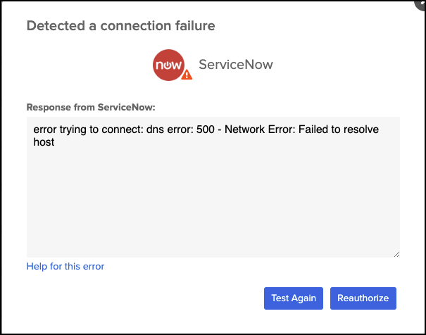Click the word "Response" in the field label
The width and height of the screenshot is (426, 335).
point(49,108)
